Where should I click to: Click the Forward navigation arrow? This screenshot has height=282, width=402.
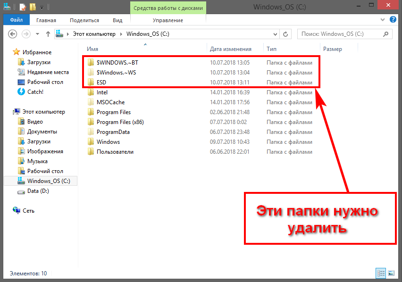(x=26, y=34)
